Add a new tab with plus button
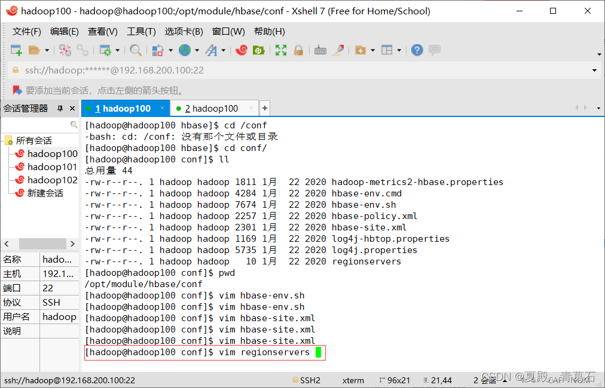The width and height of the screenshot is (605, 388). click(x=265, y=109)
